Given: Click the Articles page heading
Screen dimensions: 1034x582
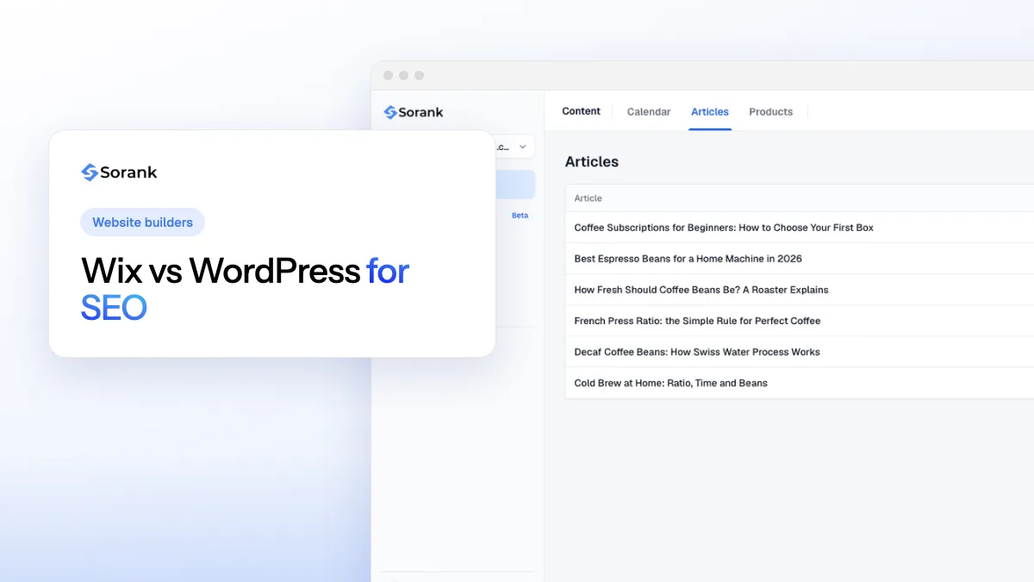Looking at the screenshot, I should click(x=592, y=161).
